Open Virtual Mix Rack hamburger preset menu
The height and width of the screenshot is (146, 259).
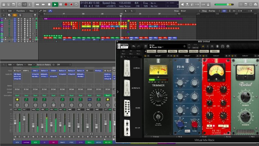pos(146,46)
